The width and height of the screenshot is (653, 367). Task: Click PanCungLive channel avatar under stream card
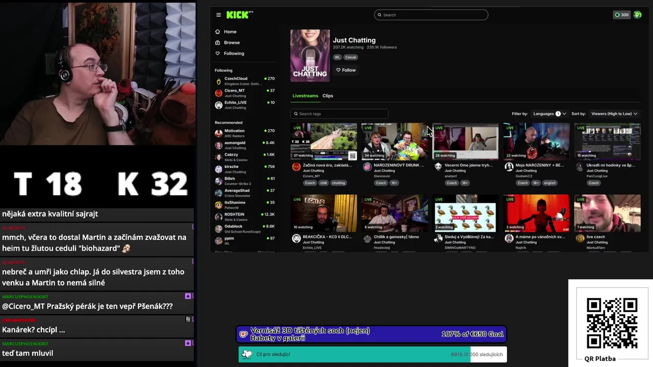580,167
